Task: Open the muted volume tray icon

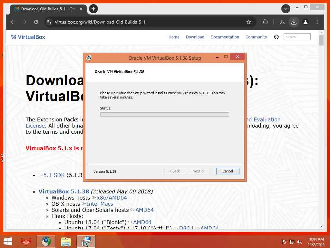Action: 299,242
